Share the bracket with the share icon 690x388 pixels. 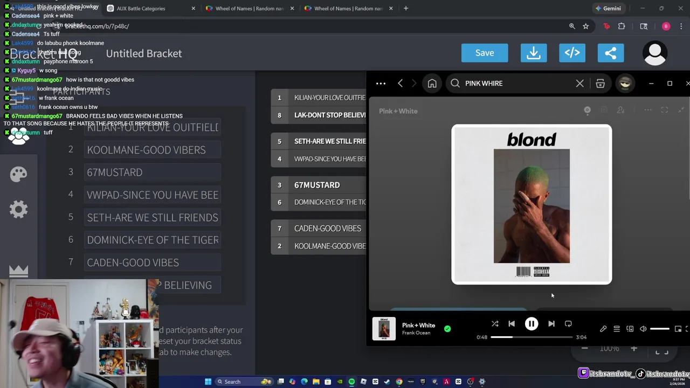coord(611,53)
